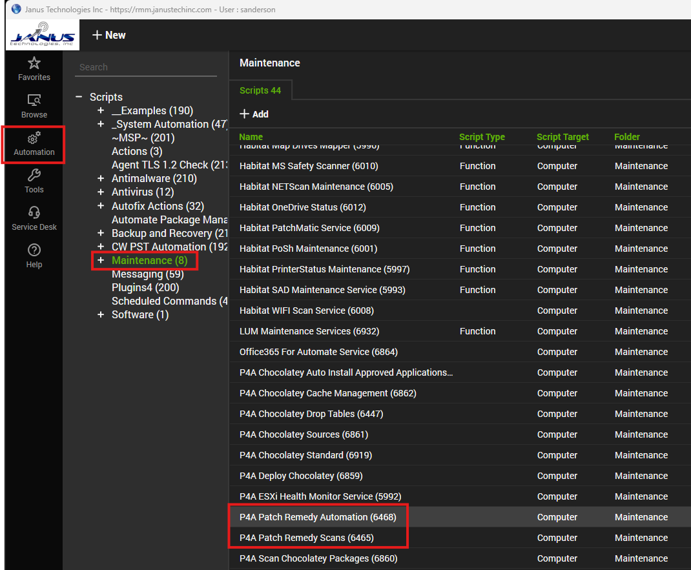This screenshot has height=570, width=691.
Task: Expand the Maintenance (8) folder
Action: (x=101, y=260)
